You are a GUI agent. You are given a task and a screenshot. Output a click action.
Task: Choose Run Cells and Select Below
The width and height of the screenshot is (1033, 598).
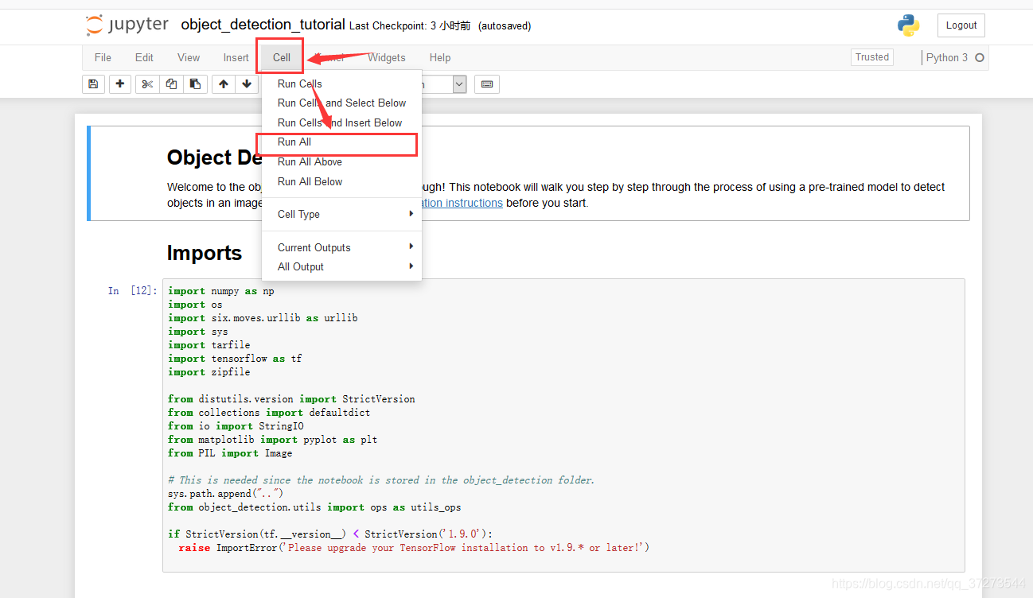(x=342, y=103)
